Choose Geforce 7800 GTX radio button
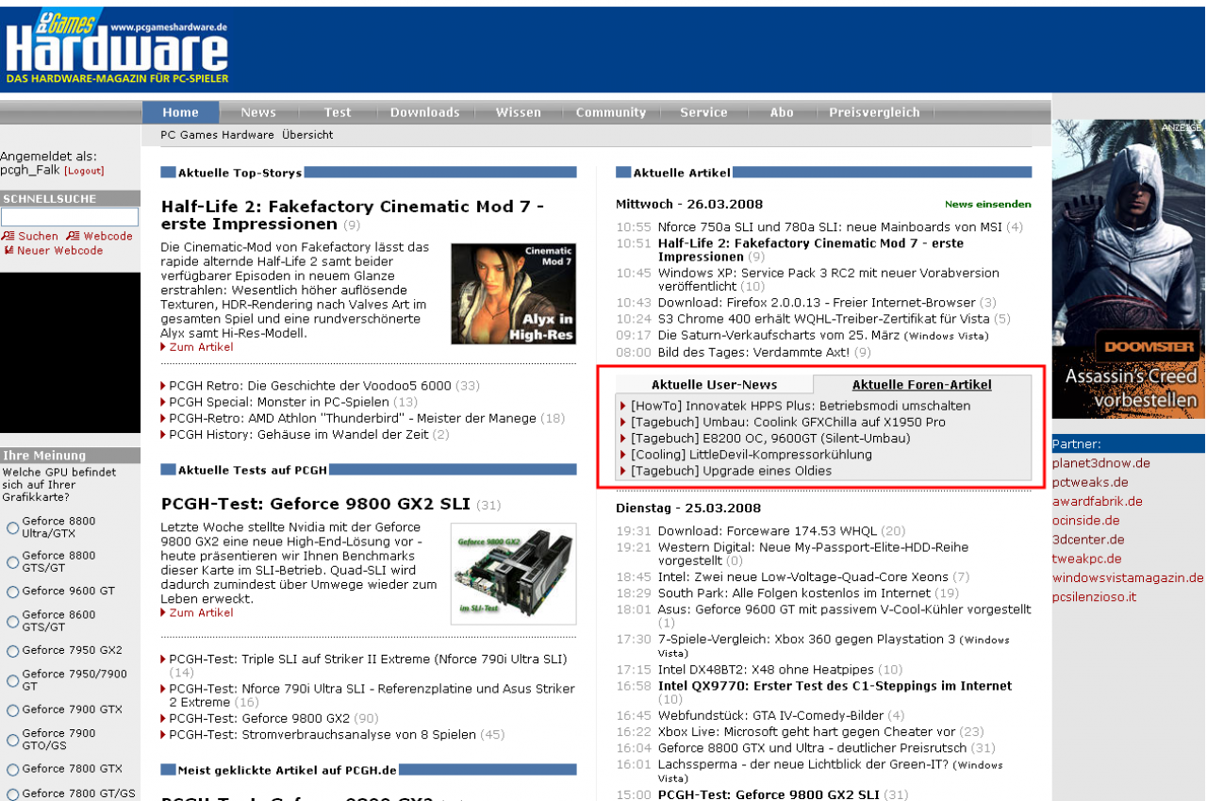 coord(13,770)
